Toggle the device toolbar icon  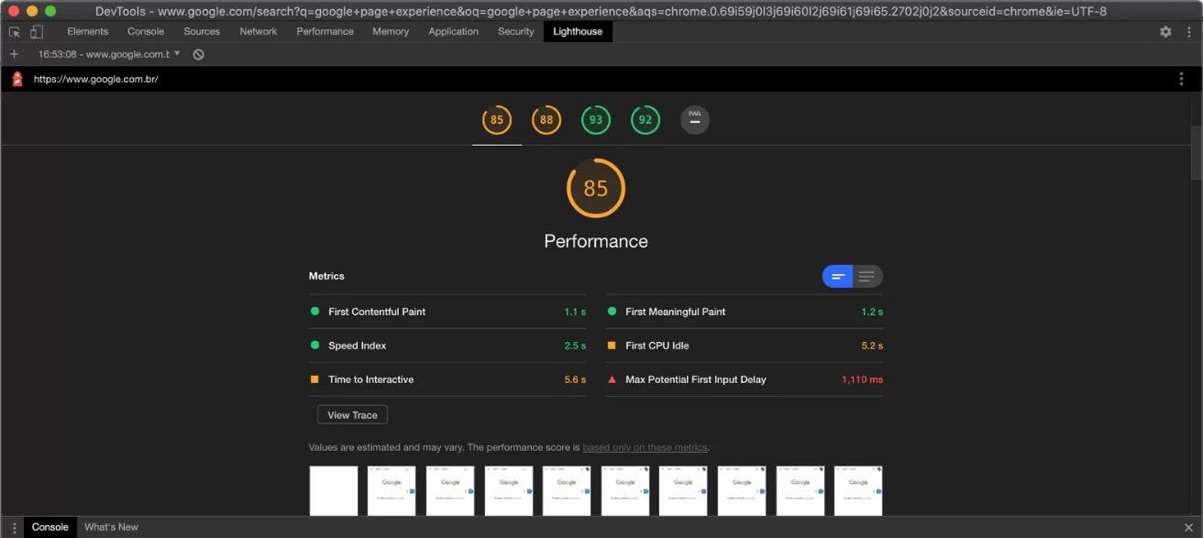[x=37, y=31]
